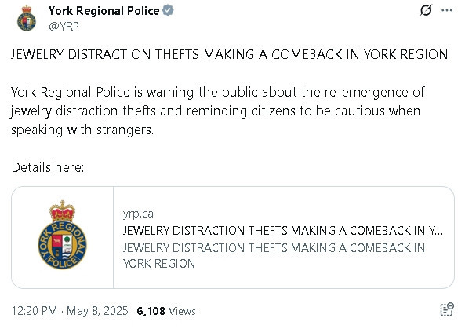
Task: Click the post headline text in caps
Action: (229, 55)
